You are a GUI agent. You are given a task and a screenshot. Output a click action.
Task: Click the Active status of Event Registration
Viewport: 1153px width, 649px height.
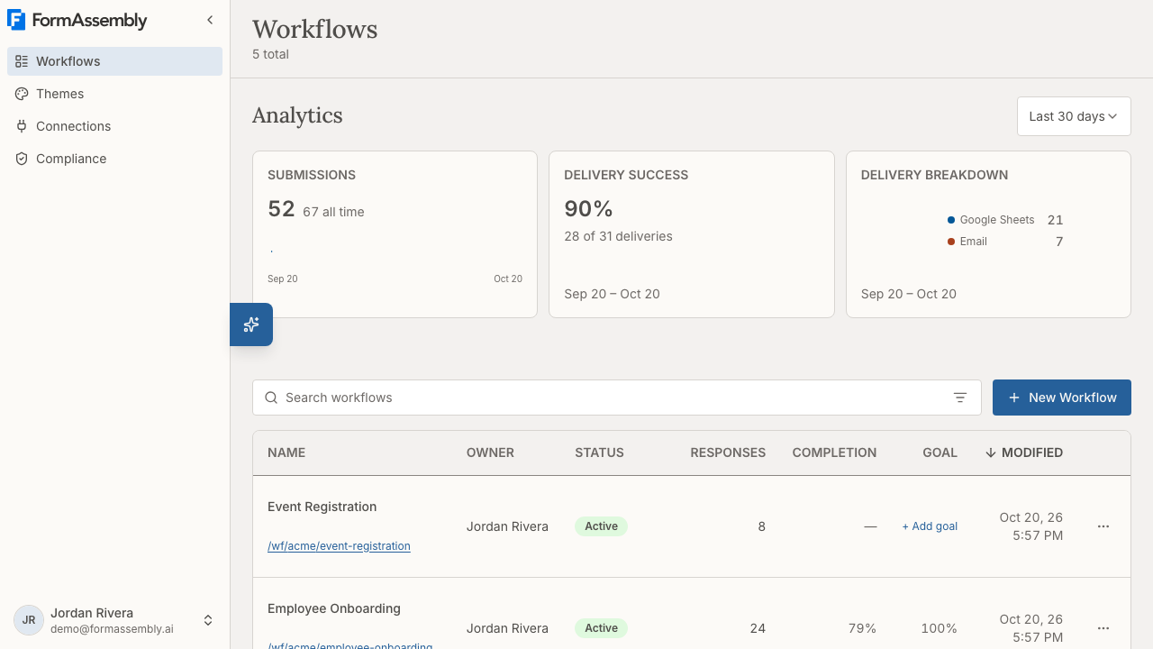(601, 526)
